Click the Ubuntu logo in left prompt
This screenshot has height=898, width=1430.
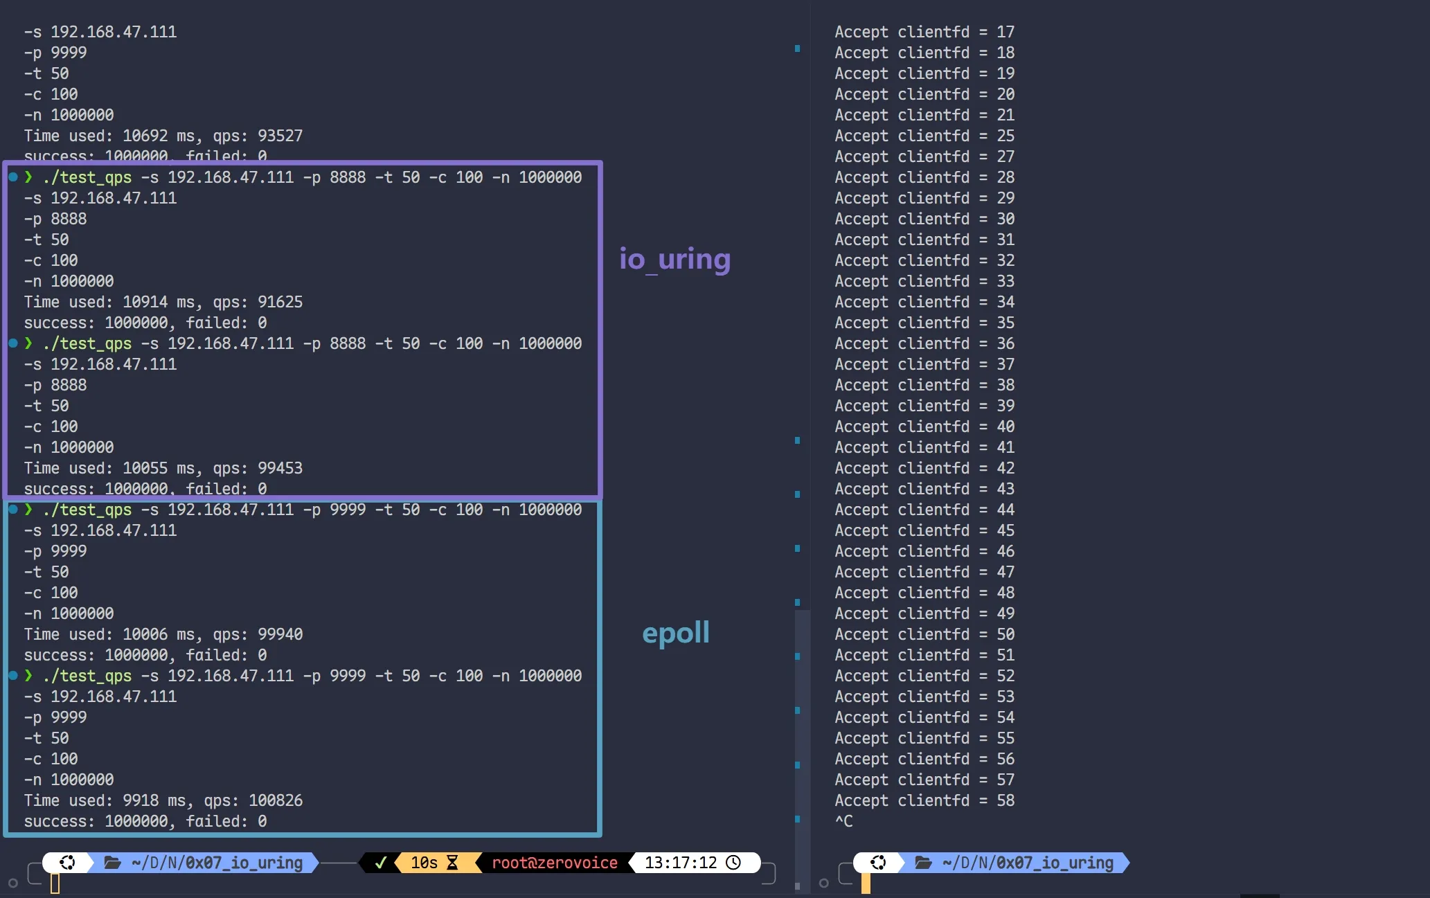pyautogui.click(x=67, y=862)
